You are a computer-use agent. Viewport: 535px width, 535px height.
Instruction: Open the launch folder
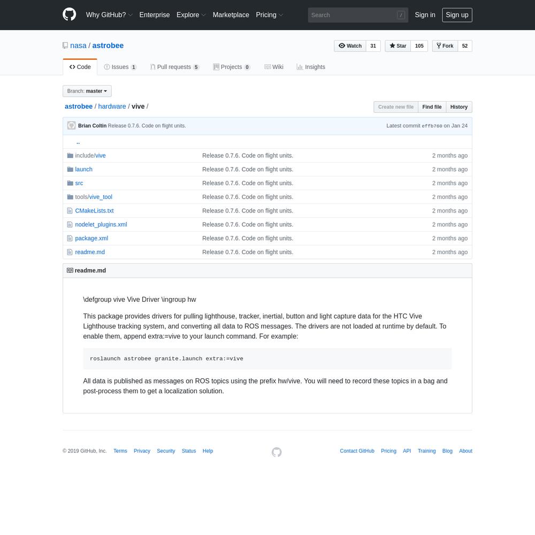(83, 169)
